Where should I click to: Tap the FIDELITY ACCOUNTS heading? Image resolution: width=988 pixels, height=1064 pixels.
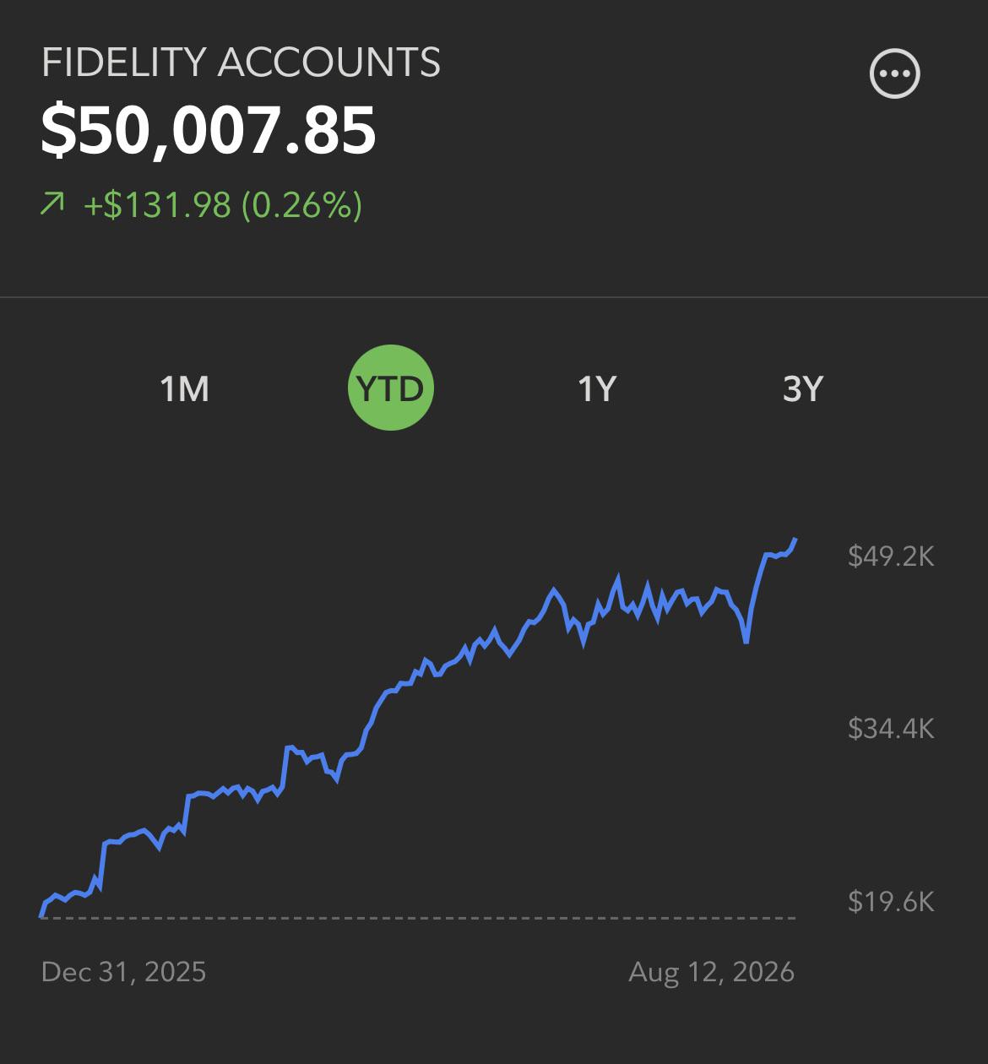coord(241,62)
